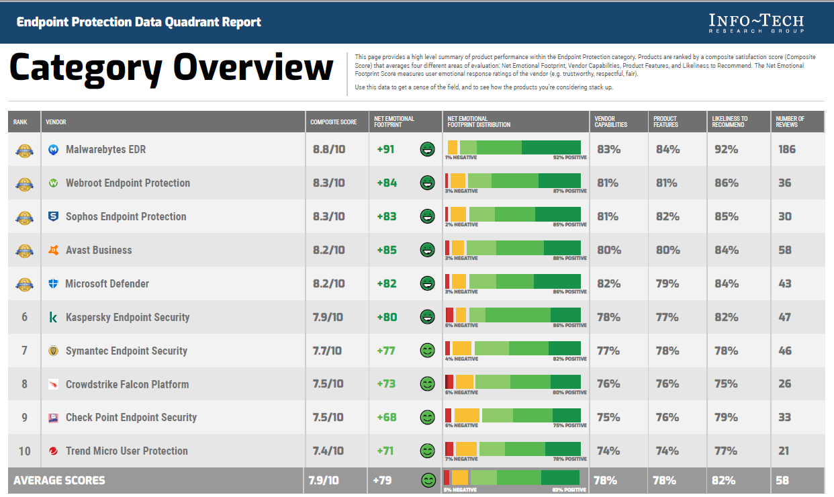Viewport: 834px width, 497px height.
Task: Select the Number of Reviews column header
Action: coord(789,122)
